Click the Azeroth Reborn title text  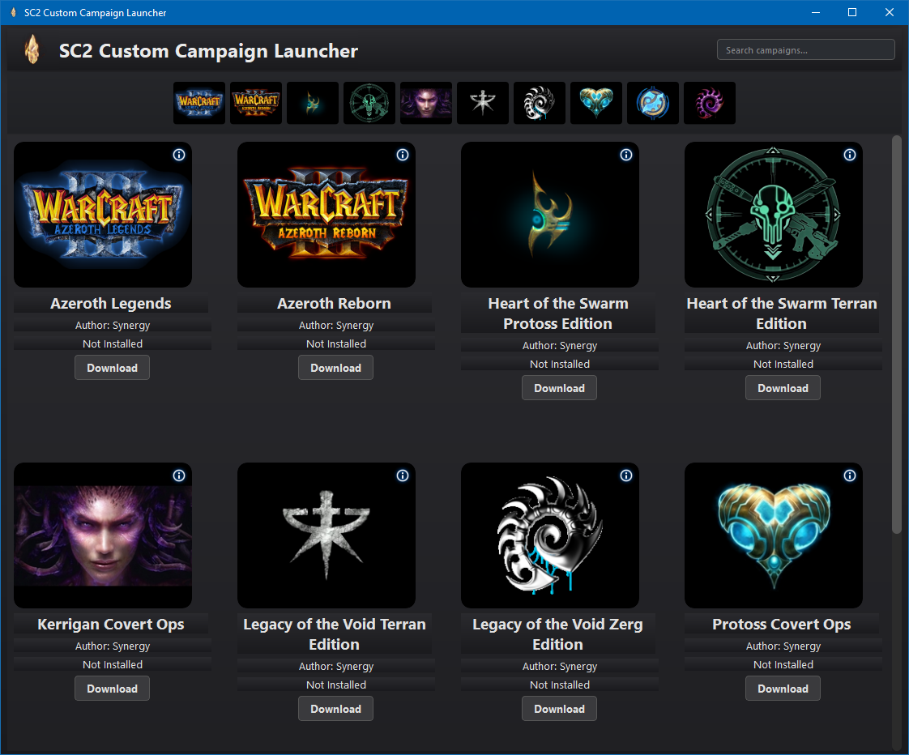pyautogui.click(x=334, y=303)
